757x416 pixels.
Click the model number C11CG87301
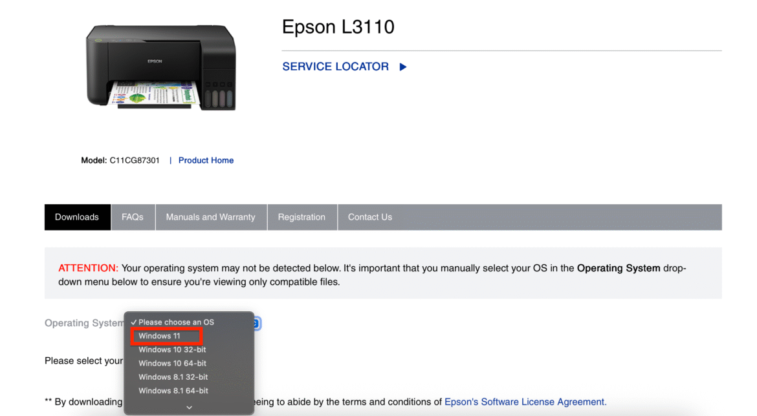134,160
